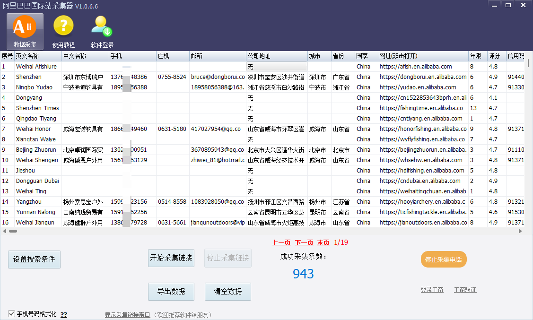Viewport: 533px width, 320px height.
Task: Sort by the 城市 column header
Action: tap(320, 56)
